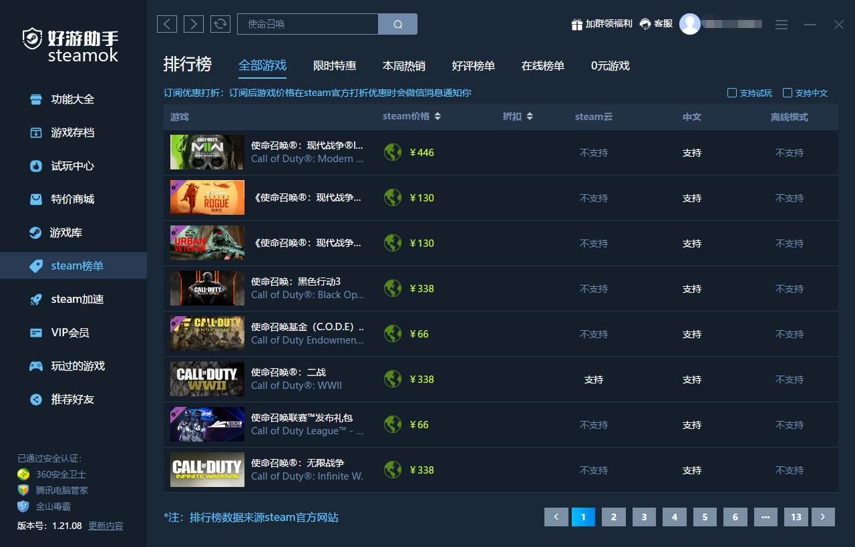This screenshot has width=855, height=547.
Task: Switch to 限时特惠 tab
Action: [335, 65]
